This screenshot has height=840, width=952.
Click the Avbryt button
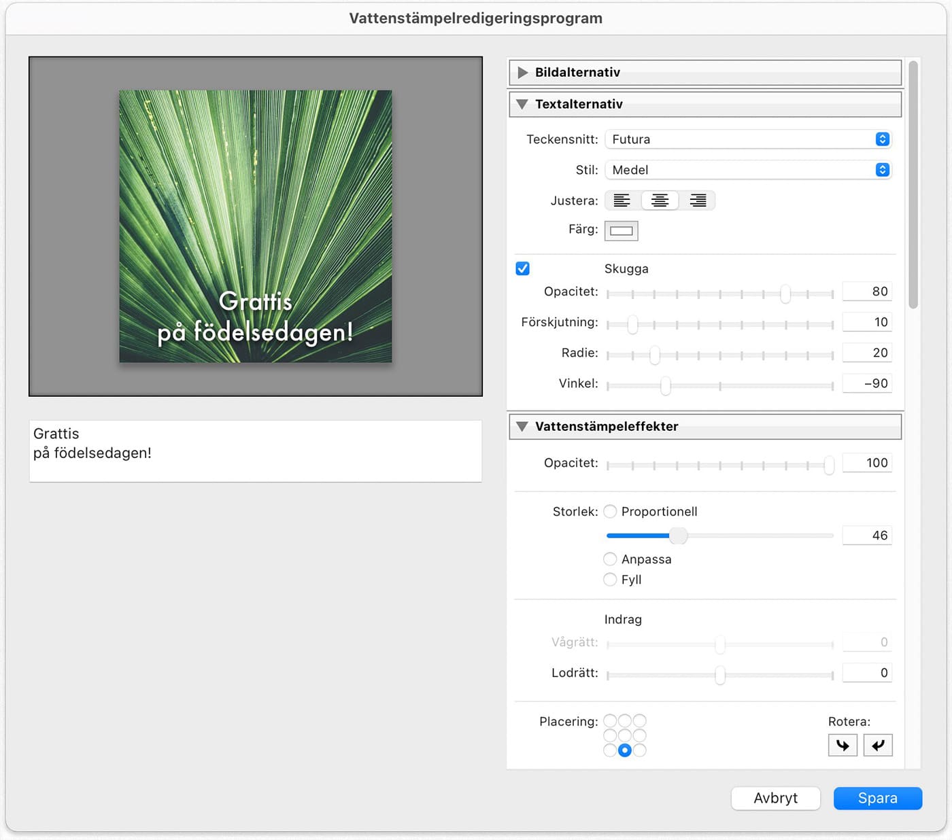click(775, 798)
